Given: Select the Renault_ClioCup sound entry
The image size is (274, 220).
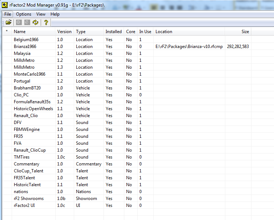Looking at the screenshot, I should [30, 150].
